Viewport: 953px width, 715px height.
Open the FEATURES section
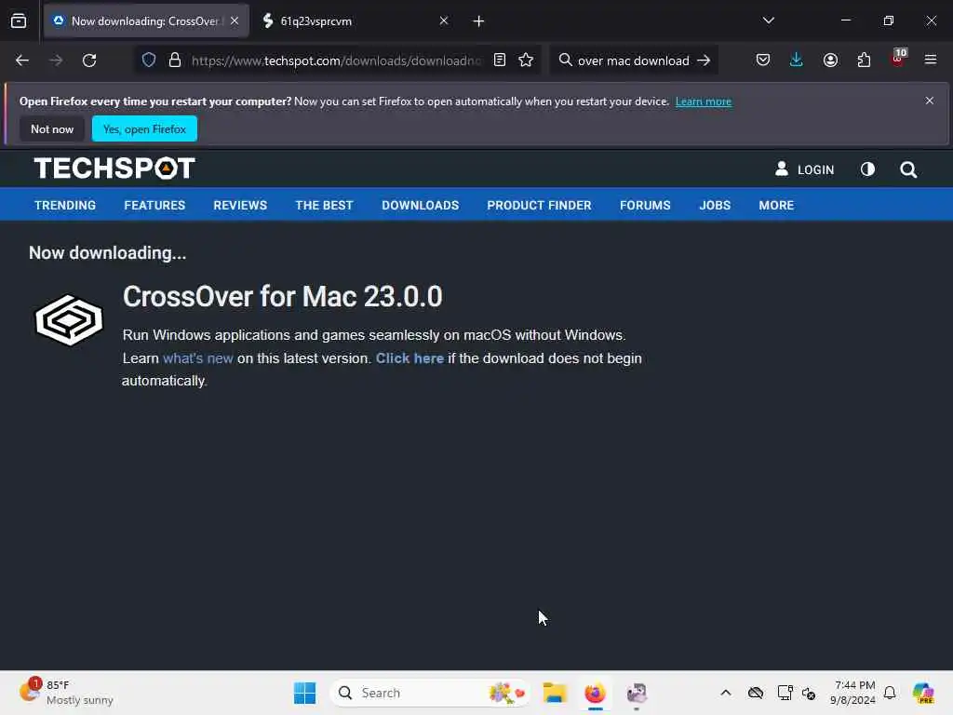tap(154, 206)
